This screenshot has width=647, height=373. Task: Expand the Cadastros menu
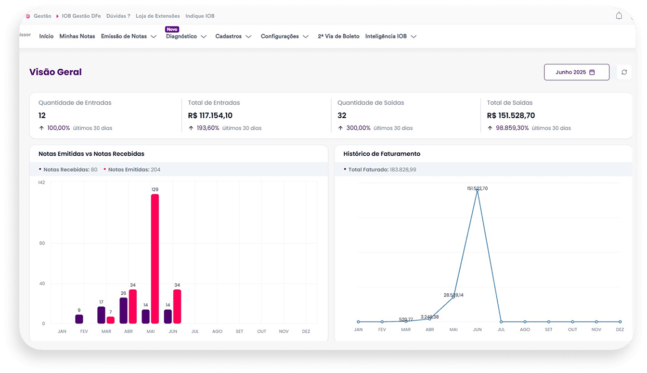(233, 36)
